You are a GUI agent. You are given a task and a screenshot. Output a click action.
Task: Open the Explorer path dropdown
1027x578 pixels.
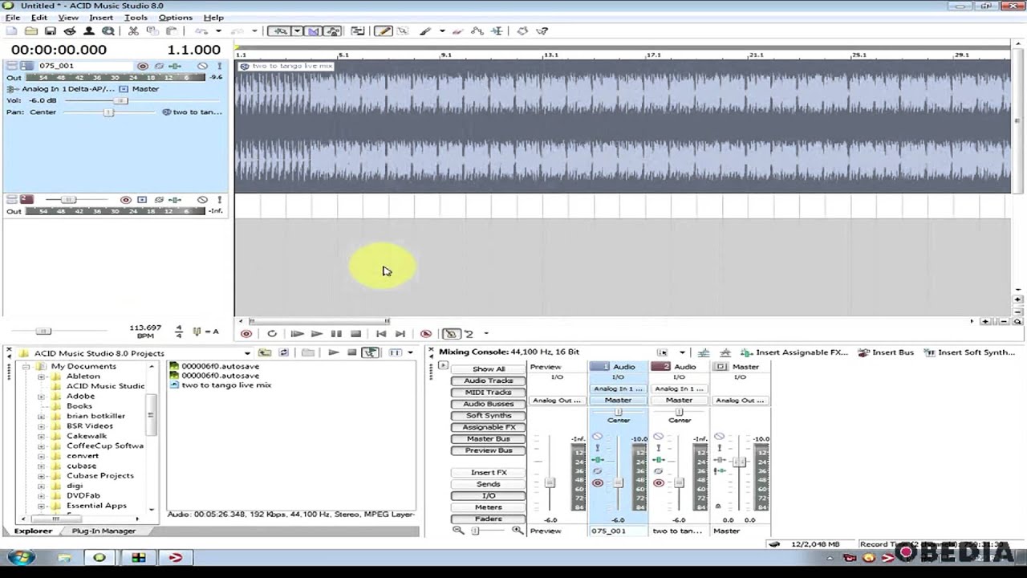247,353
